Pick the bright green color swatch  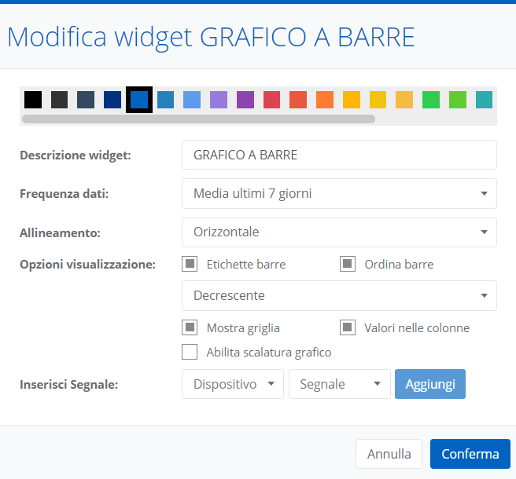(x=431, y=100)
